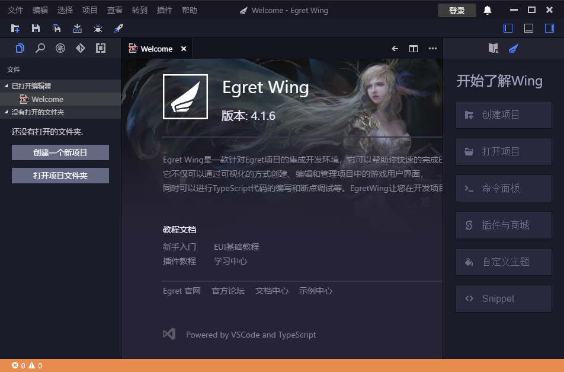The width and height of the screenshot is (564, 372).
Task: Click Powered by VSCode and TypeScript text
Action: click(x=251, y=335)
